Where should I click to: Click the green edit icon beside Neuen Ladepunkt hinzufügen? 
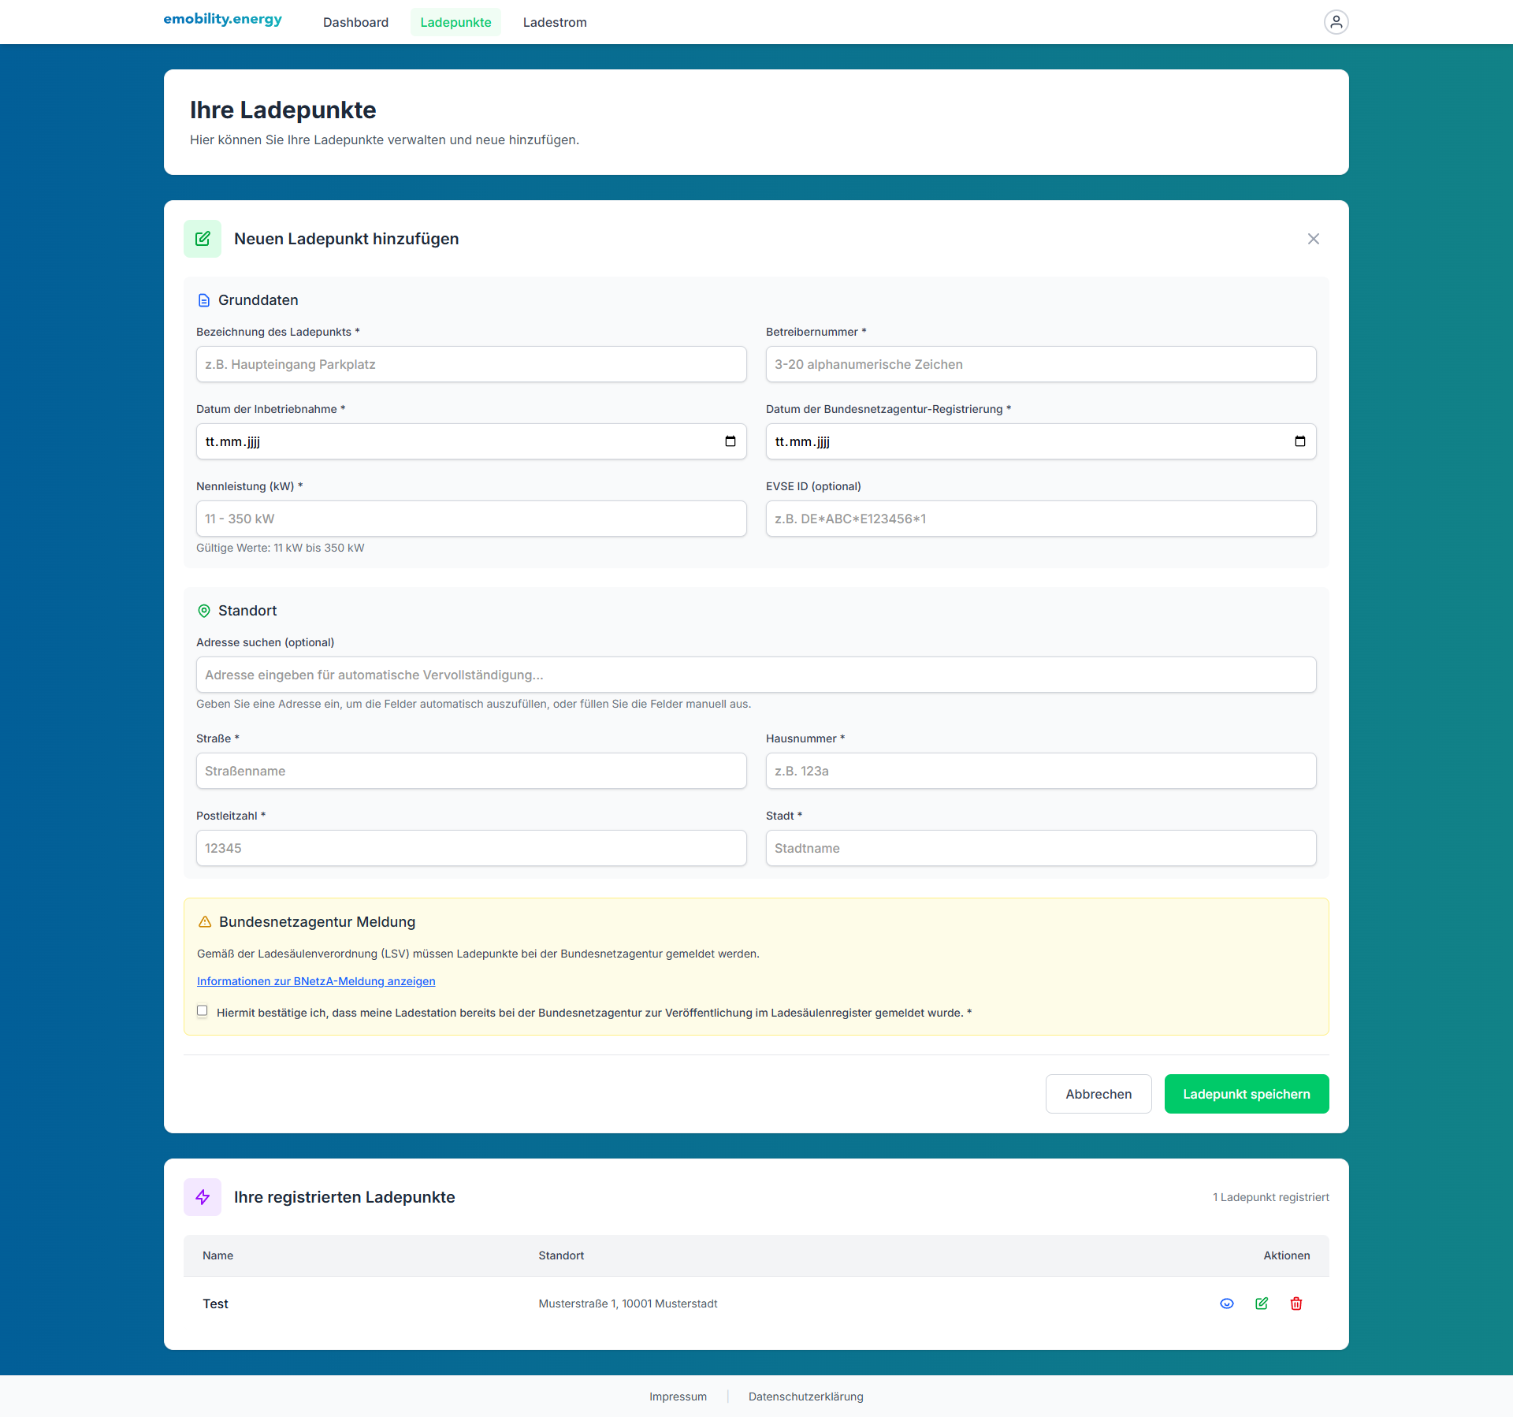(x=203, y=239)
